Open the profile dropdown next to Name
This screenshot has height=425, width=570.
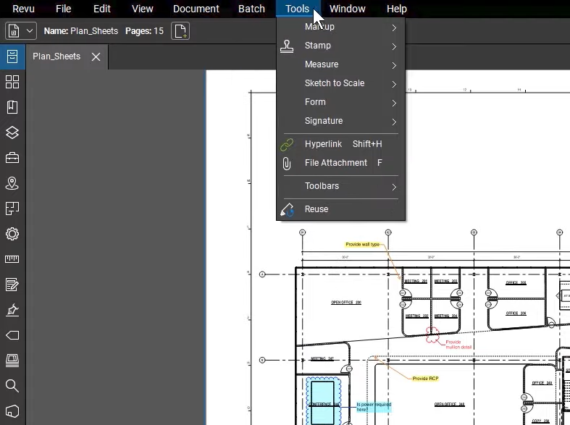(x=21, y=31)
